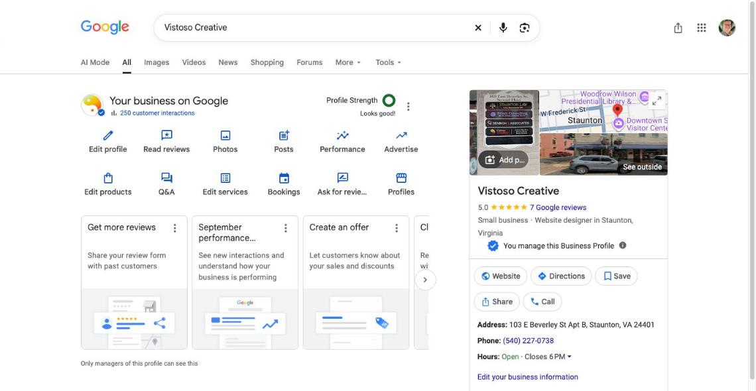
Task: Click the Directions button
Action: (x=561, y=276)
